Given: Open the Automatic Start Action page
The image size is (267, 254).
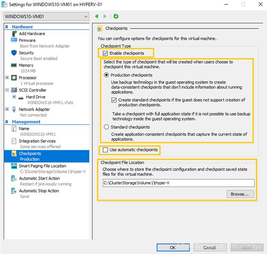Looking at the screenshot, I should (39, 178).
